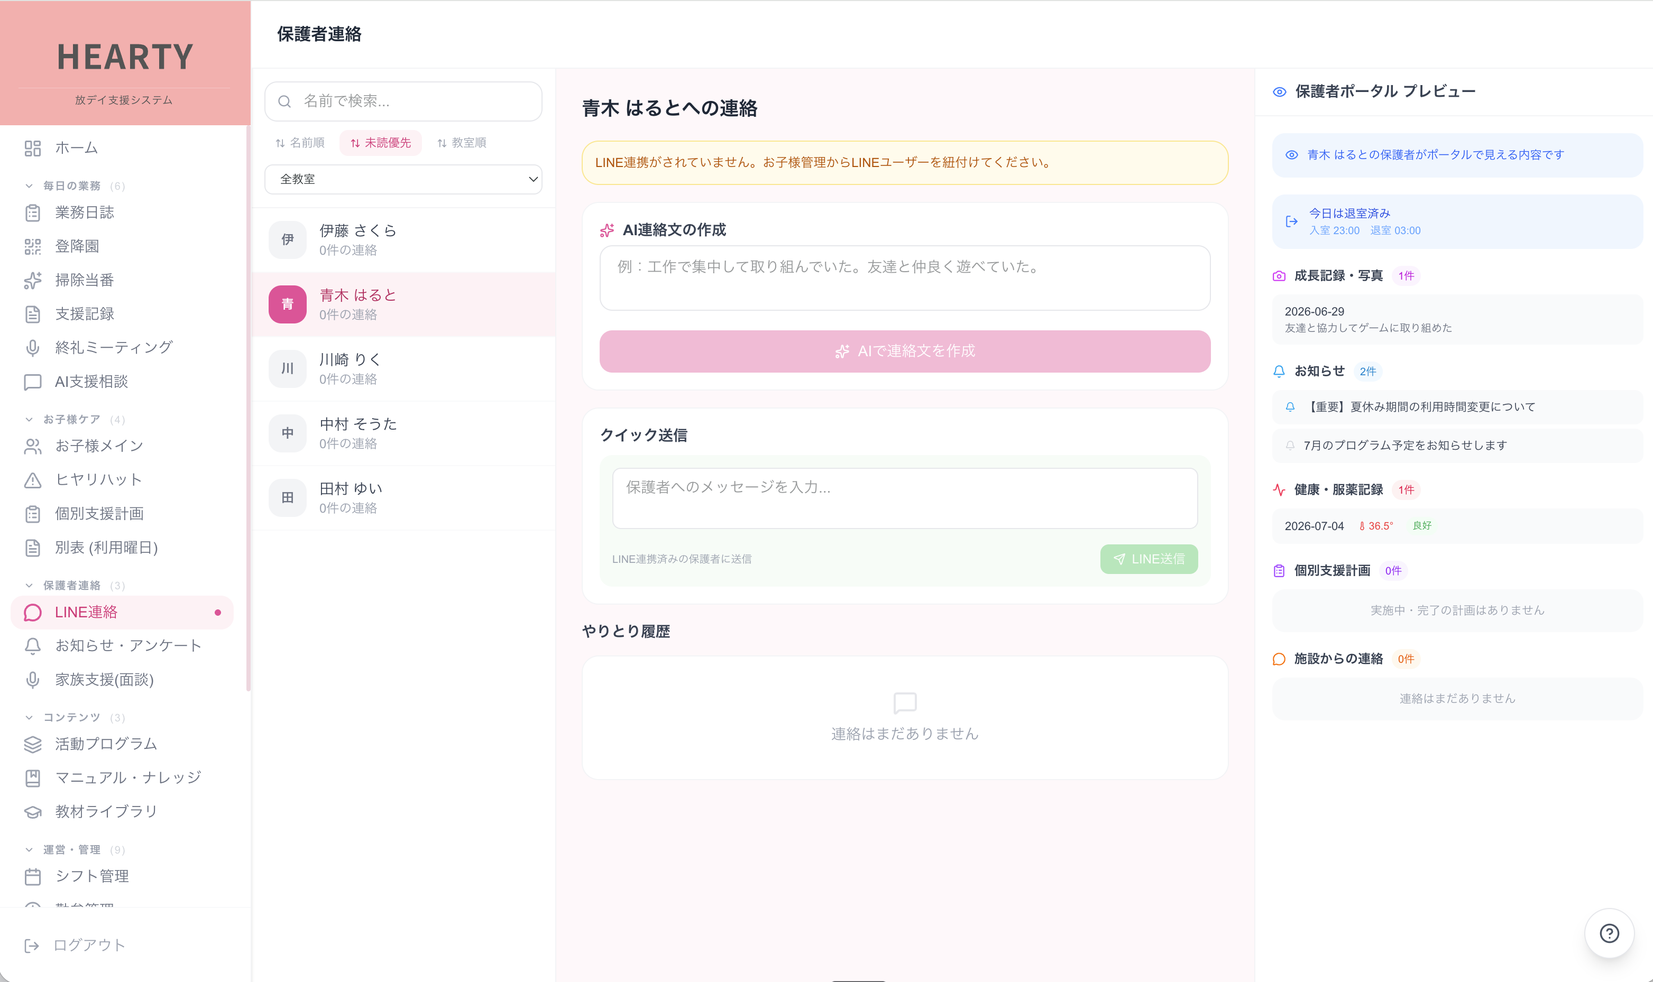Click the 家族支援(面談) microphone icon
The height and width of the screenshot is (982, 1653).
pyautogui.click(x=32, y=680)
